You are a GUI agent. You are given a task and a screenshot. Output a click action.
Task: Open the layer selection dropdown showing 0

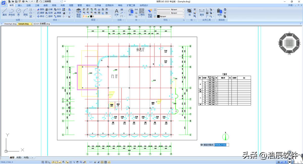97,16
